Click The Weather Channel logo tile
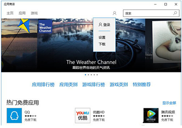The image size is (182, 128). [x=45, y=27]
